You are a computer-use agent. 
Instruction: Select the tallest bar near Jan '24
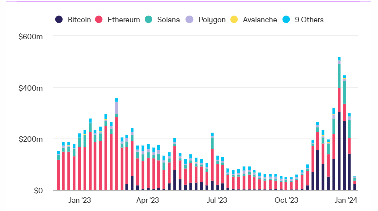pos(339,125)
